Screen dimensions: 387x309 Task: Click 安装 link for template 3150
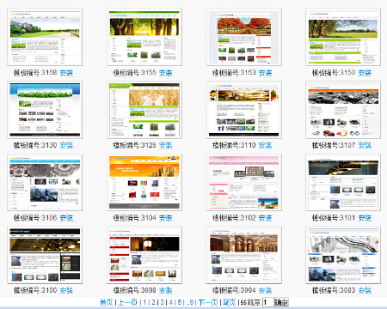click(365, 73)
